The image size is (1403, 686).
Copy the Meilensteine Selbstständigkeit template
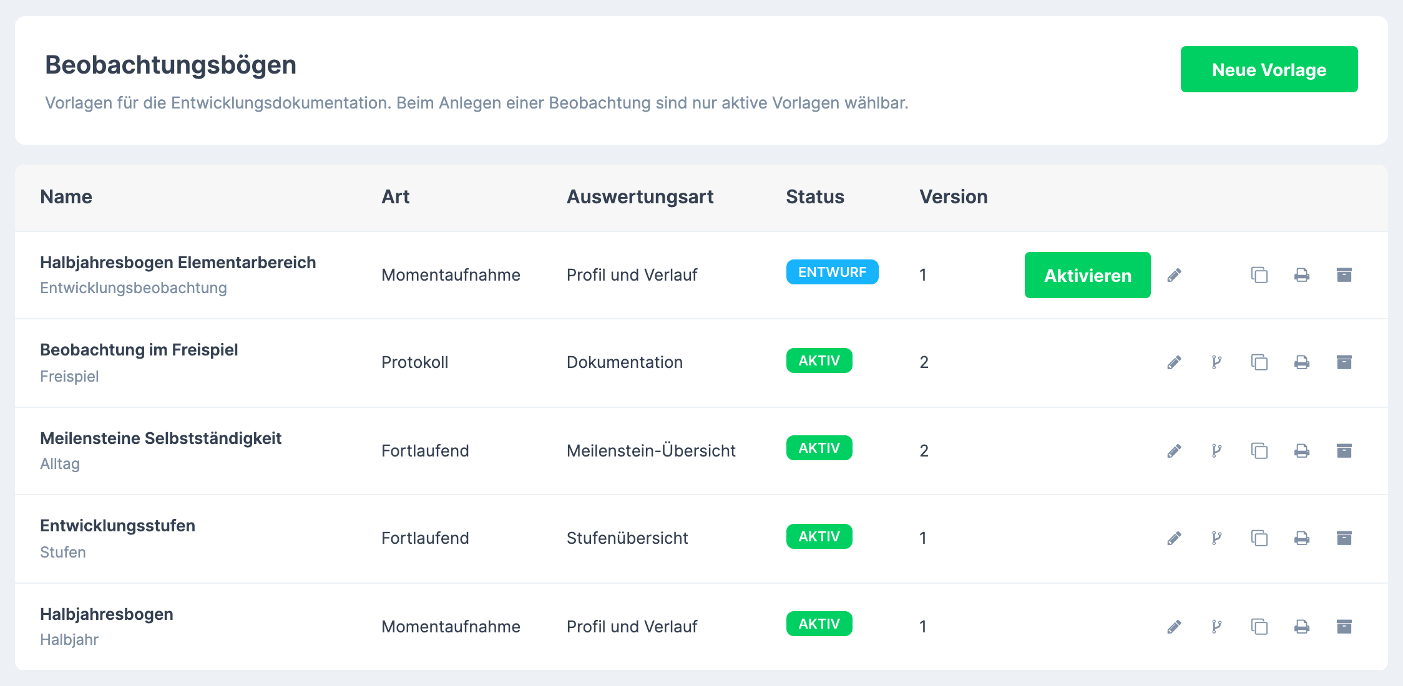tap(1259, 451)
